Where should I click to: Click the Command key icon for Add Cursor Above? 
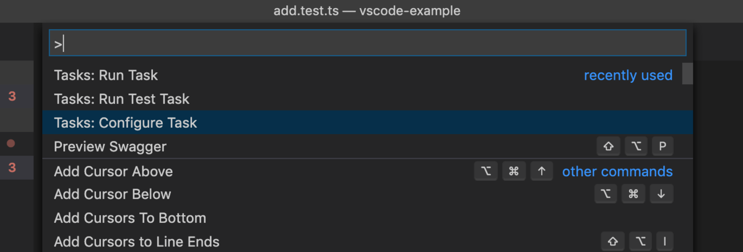pyautogui.click(x=513, y=171)
